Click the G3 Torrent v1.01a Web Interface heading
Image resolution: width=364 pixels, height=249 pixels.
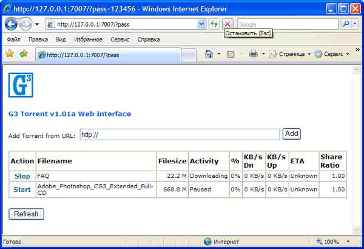[70, 114]
